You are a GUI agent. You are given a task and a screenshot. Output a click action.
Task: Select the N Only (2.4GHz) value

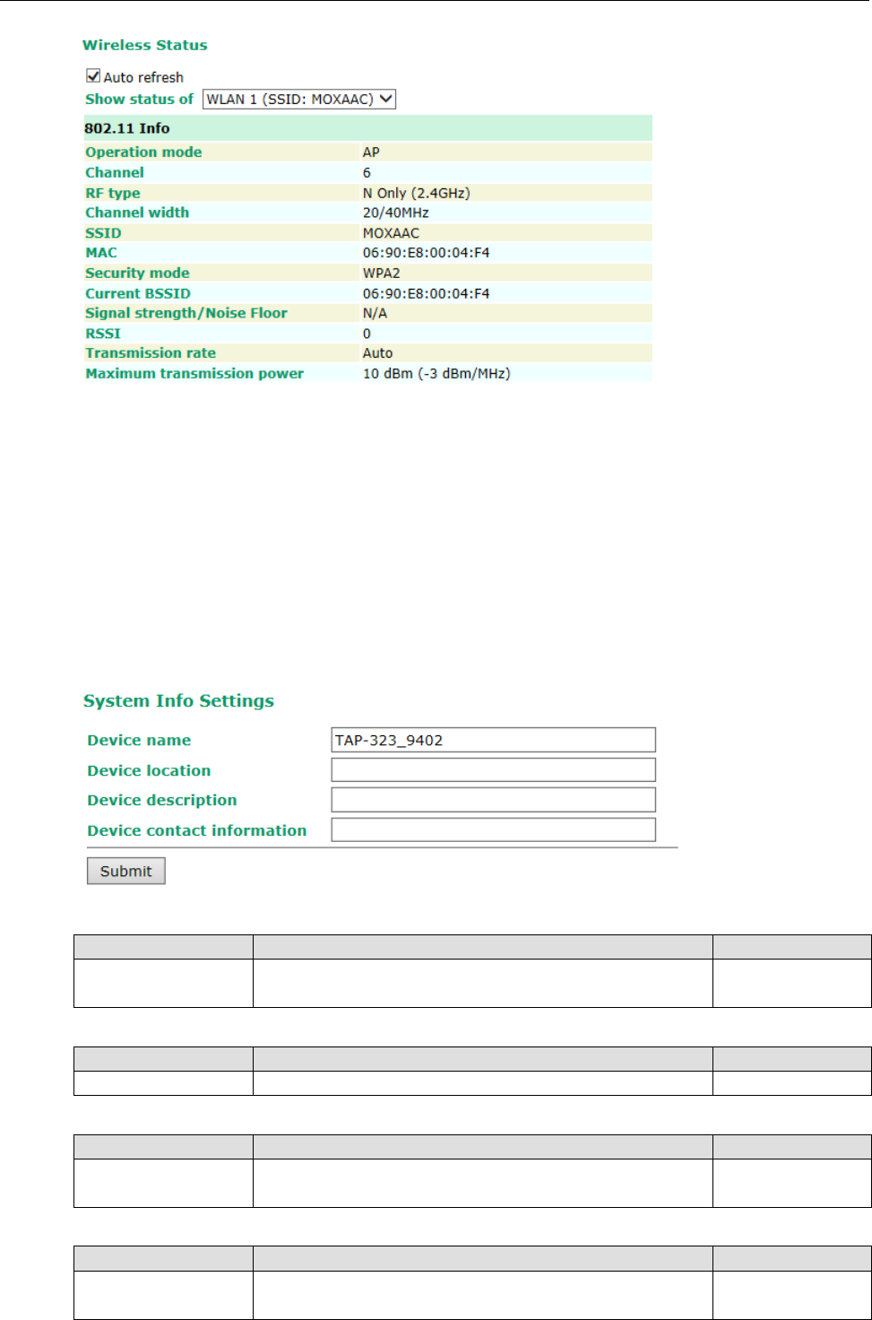coord(416,193)
